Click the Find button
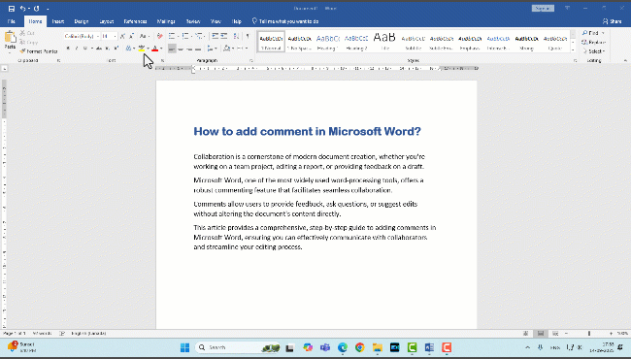631x359 pixels. click(x=593, y=33)
